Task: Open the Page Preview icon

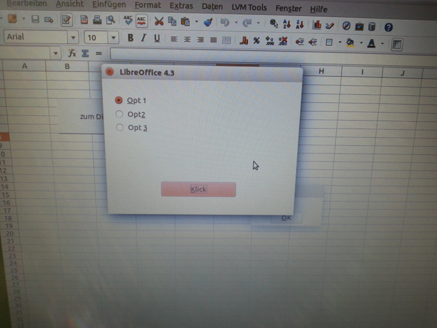Action: click(111, 20)
